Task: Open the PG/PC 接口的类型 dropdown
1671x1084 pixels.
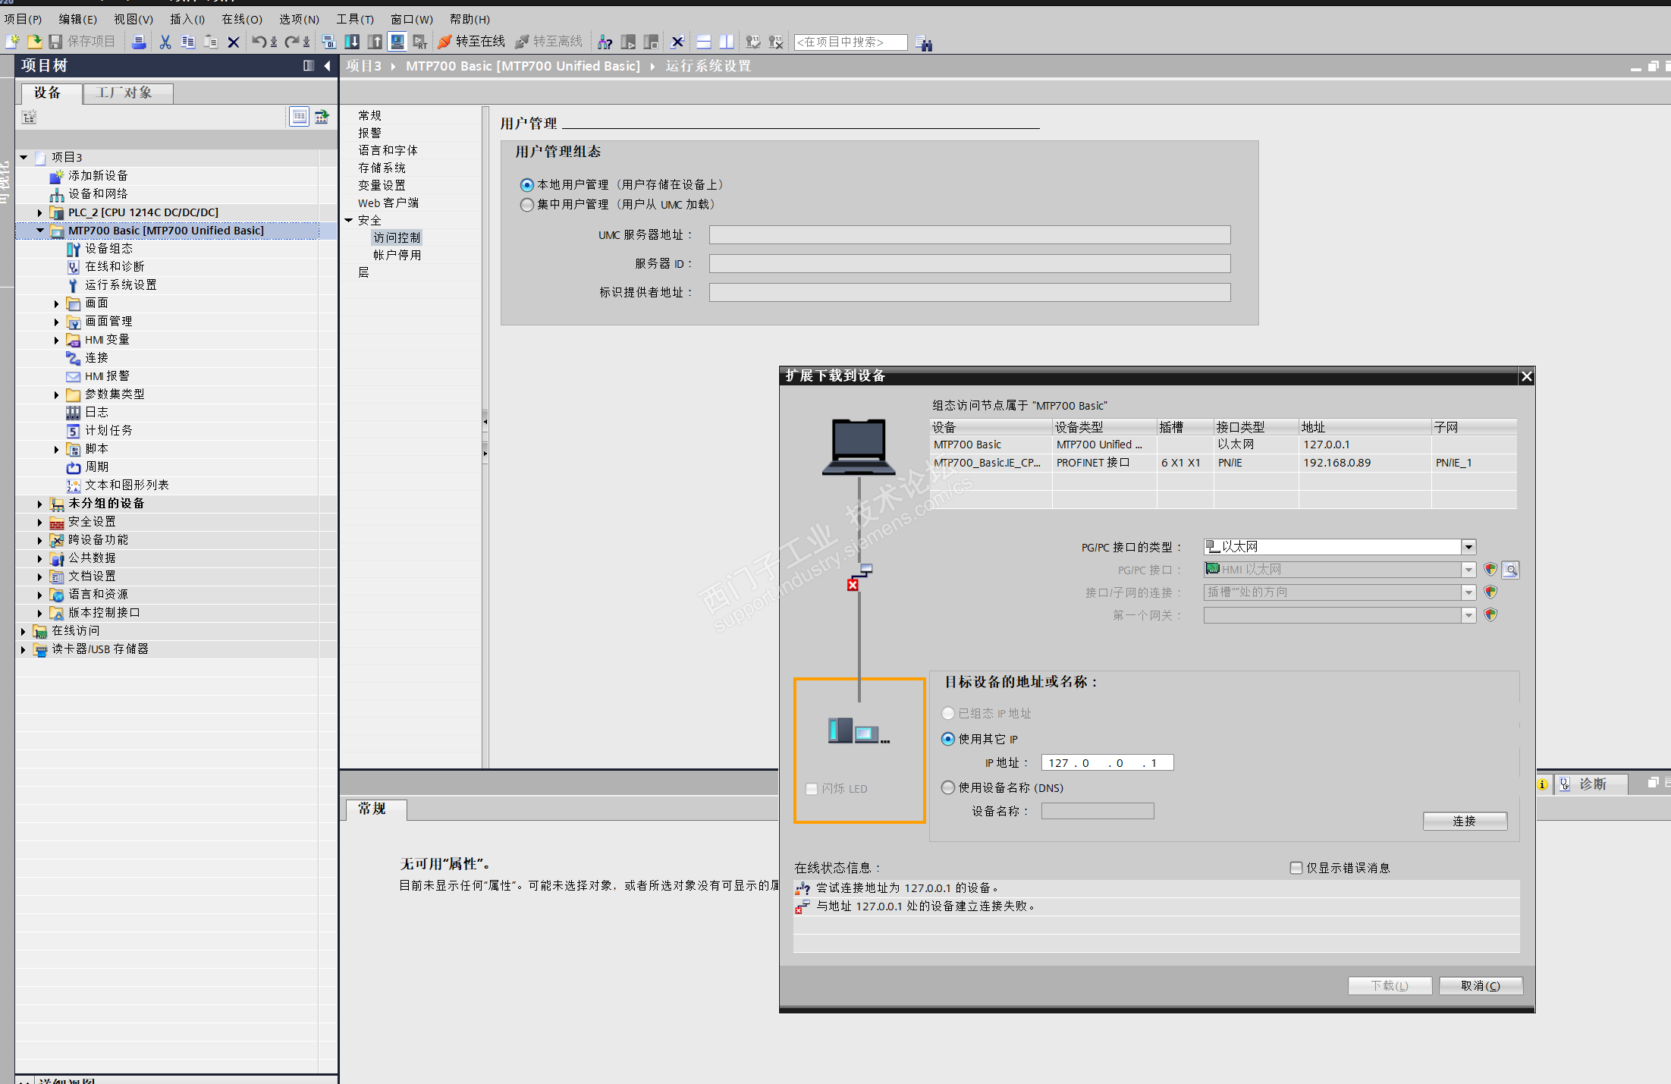Action: 1468,547
